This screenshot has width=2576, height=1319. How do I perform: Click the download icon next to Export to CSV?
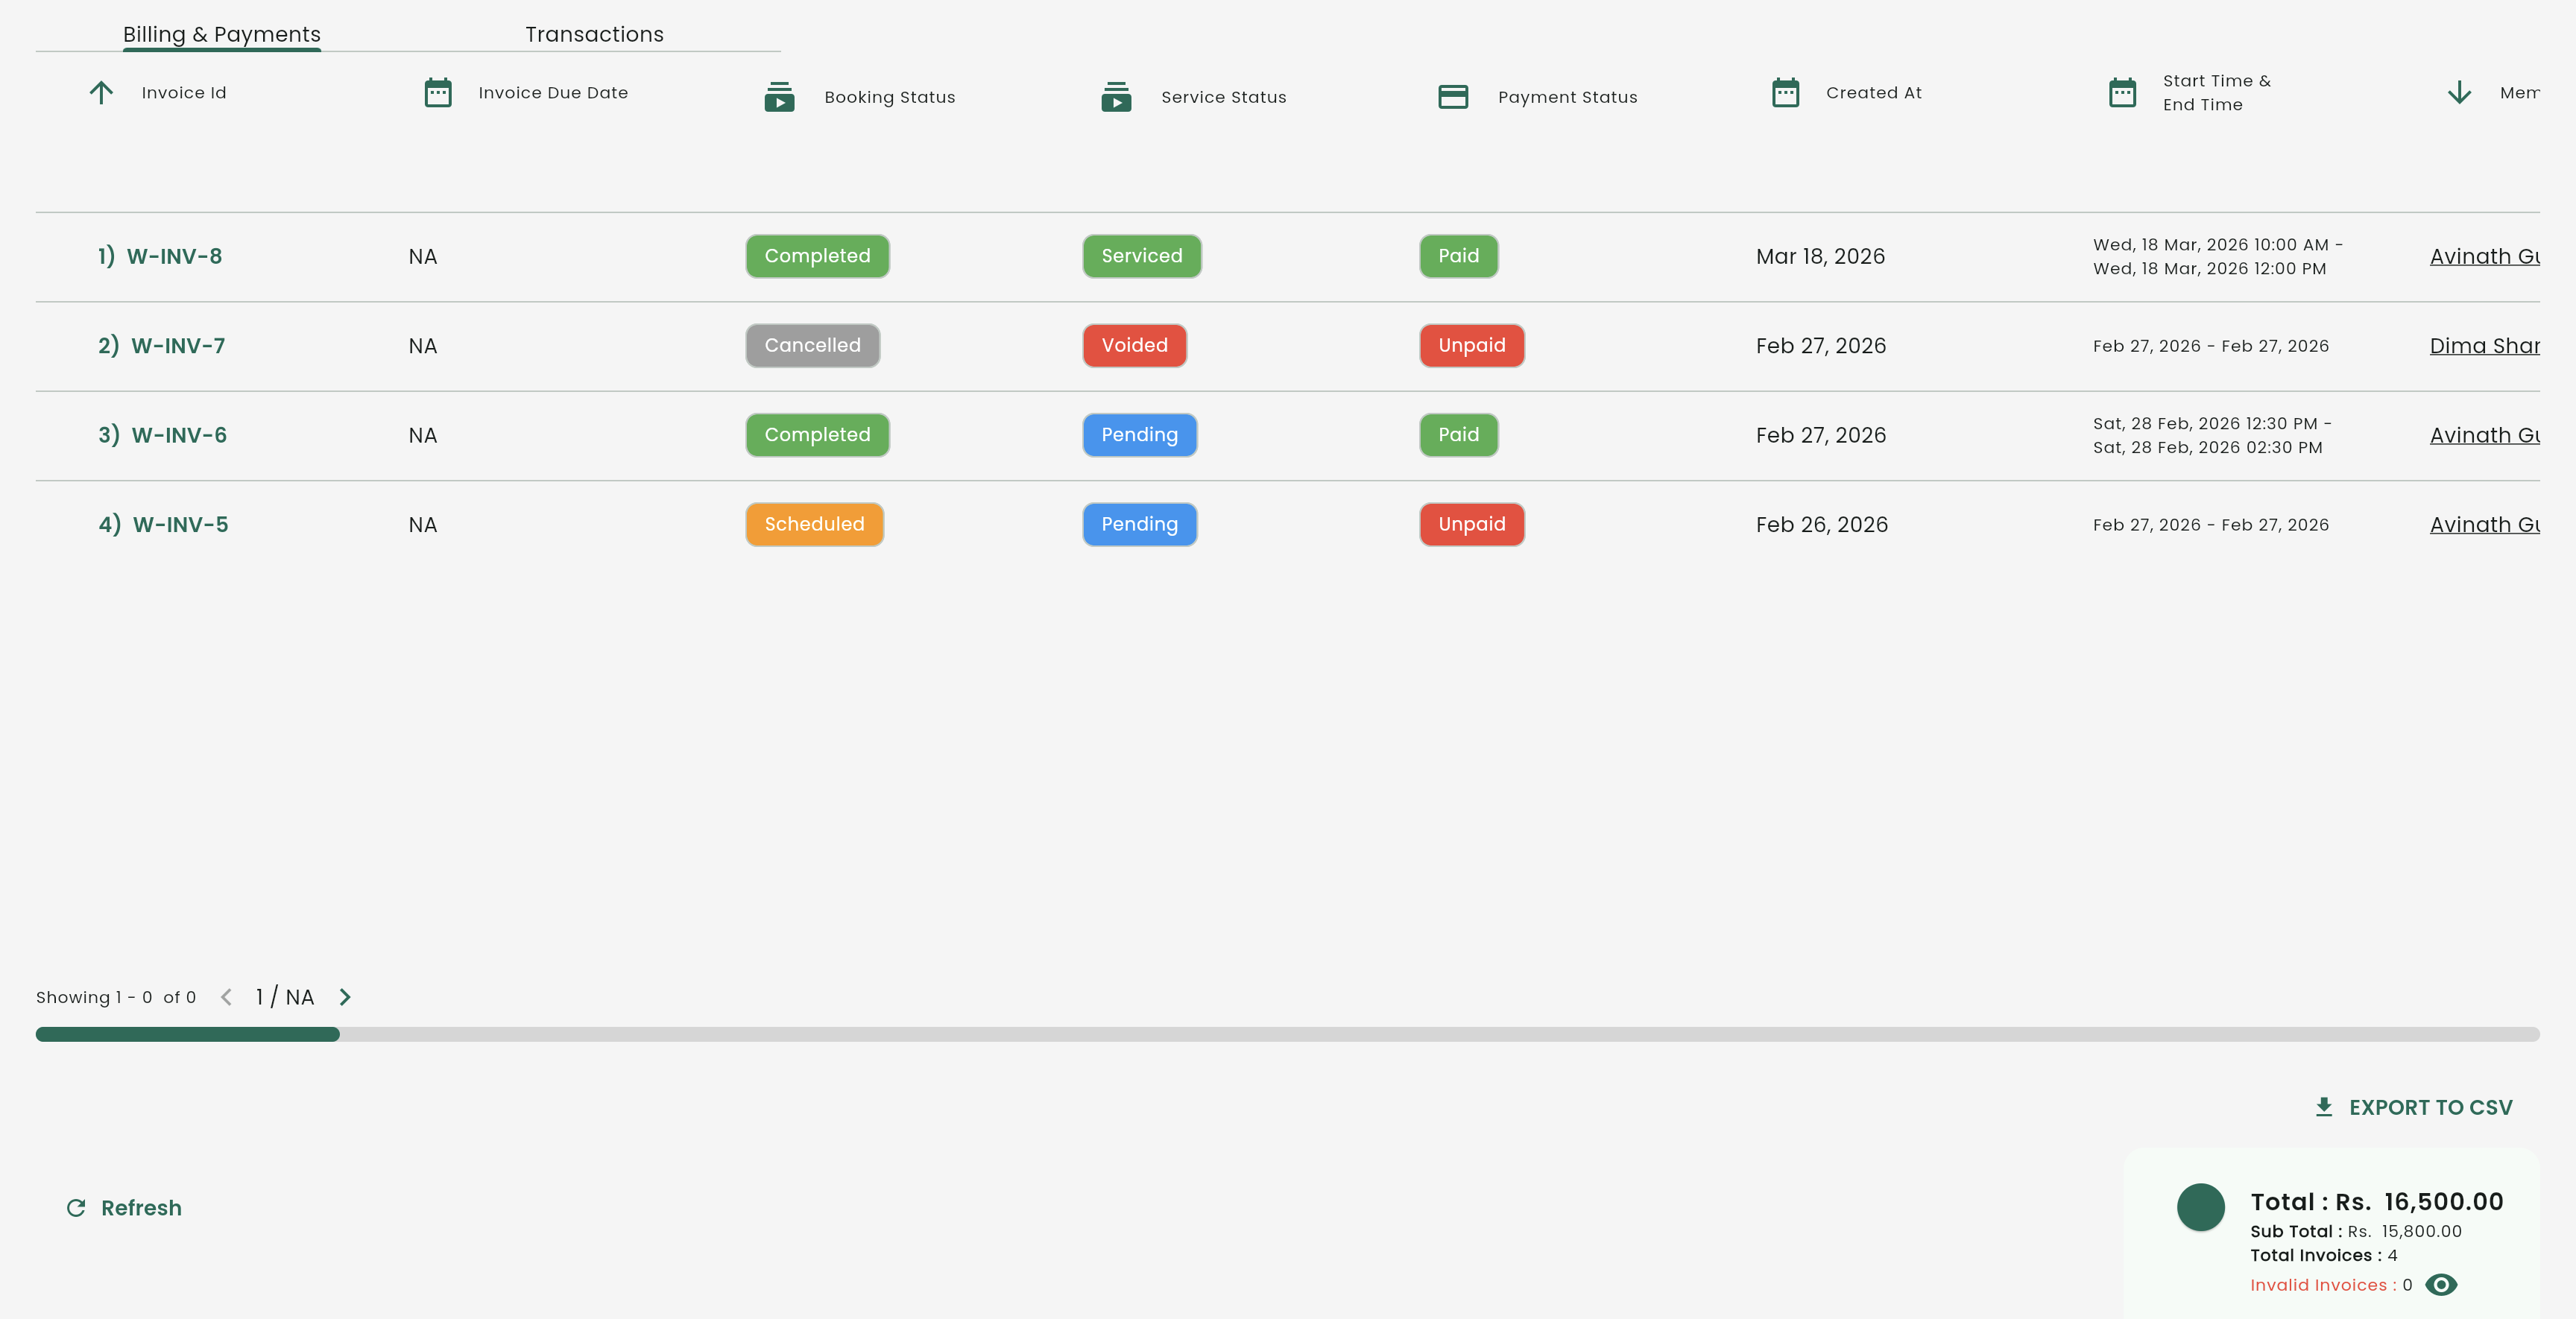(x=2324, y=1107)
